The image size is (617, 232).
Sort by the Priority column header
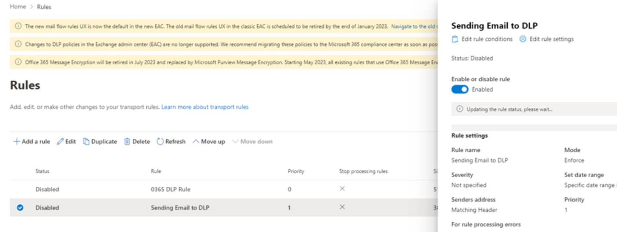[296, 171]
